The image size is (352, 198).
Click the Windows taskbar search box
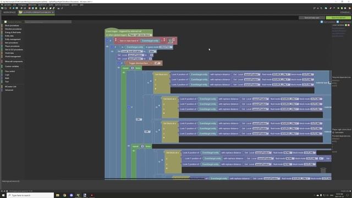tap(30, 195)
